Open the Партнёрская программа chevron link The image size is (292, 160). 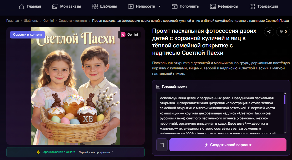pos(113,152)
